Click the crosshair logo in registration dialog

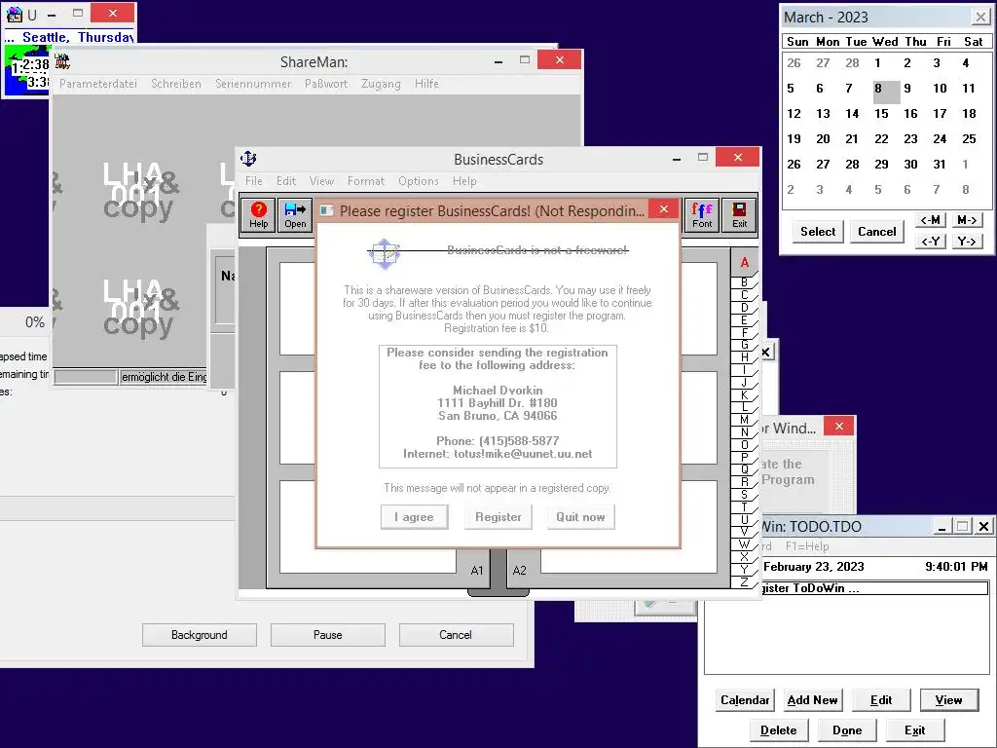(x=384, y=254)
